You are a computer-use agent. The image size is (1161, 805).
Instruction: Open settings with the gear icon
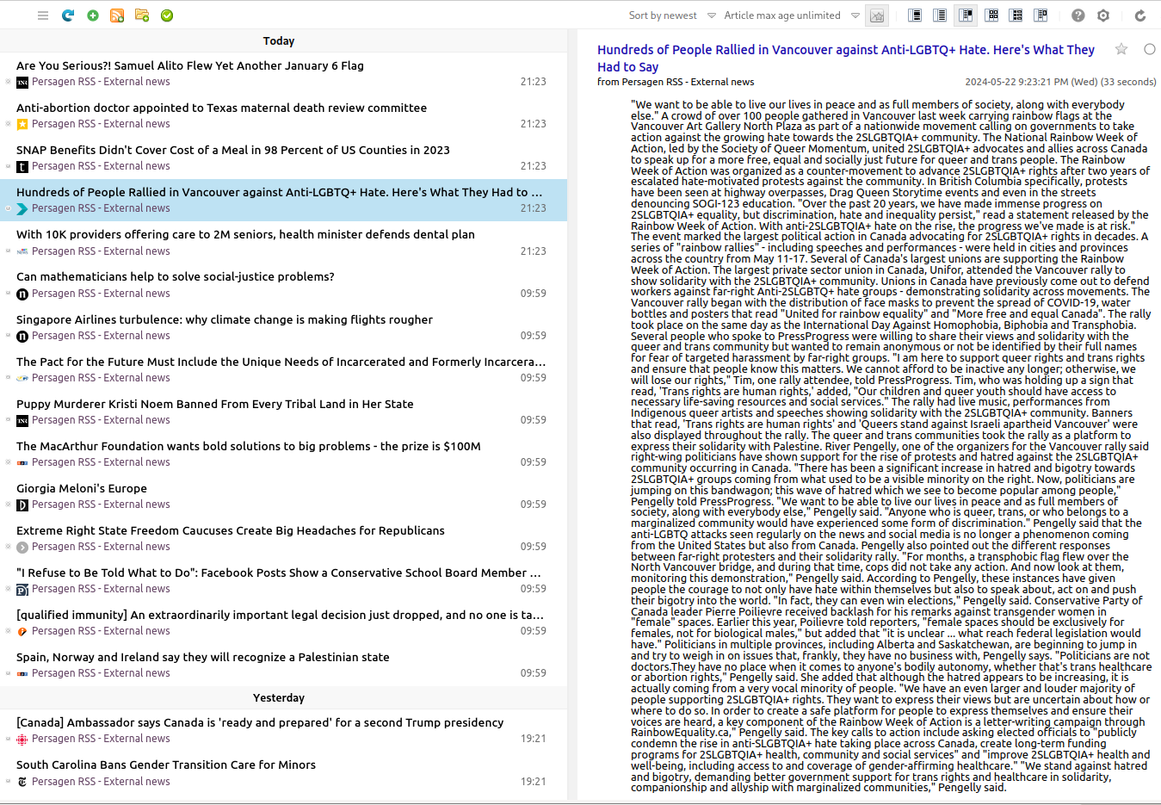click(1103, 15)
